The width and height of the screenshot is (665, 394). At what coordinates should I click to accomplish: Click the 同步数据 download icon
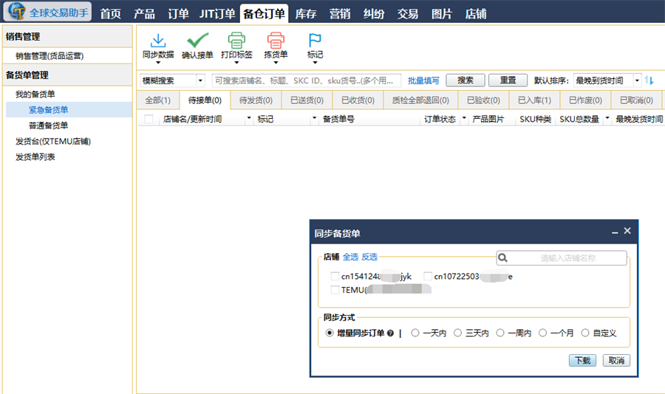158,41
